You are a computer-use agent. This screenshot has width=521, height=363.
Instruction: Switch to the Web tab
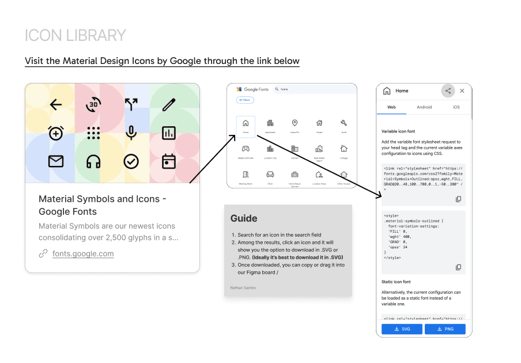tap(391, 107)
